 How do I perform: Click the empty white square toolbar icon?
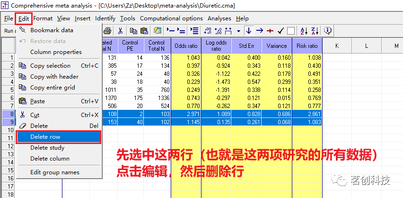click(291, 31)
